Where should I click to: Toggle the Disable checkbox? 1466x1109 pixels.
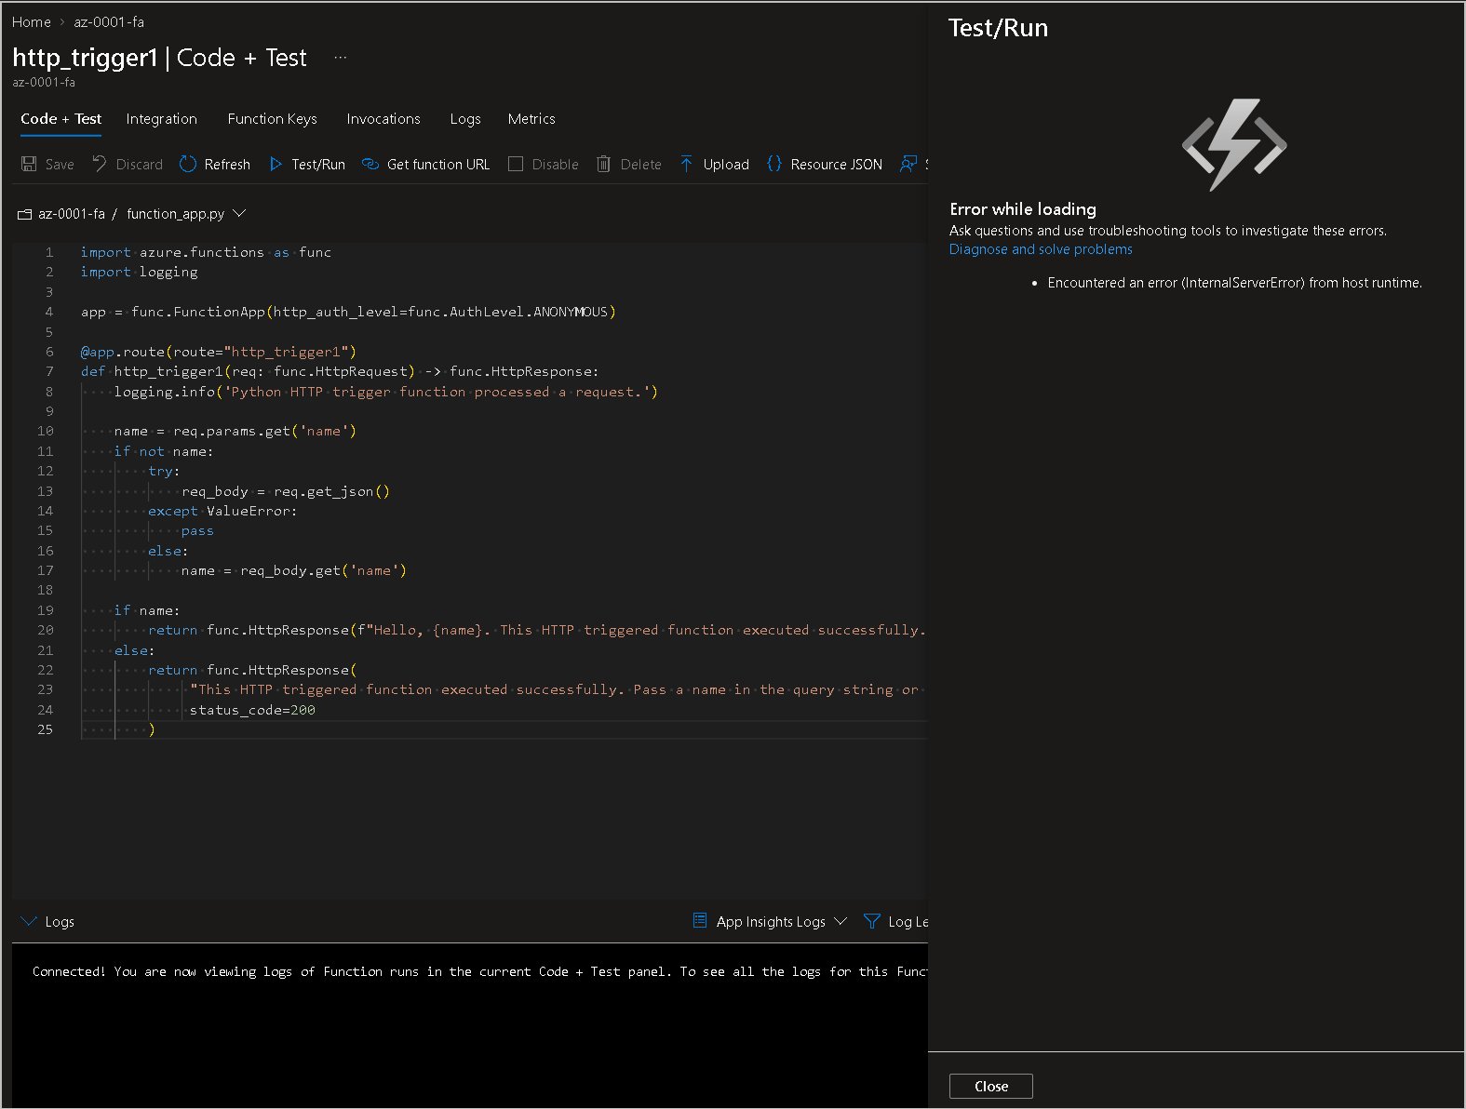click(516, 165)
